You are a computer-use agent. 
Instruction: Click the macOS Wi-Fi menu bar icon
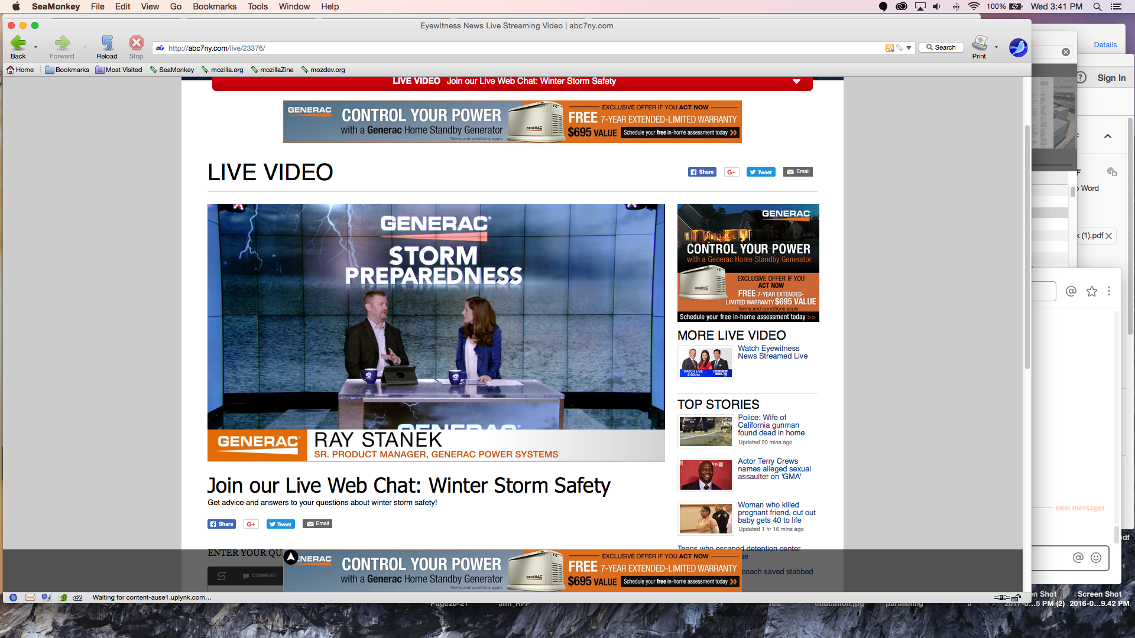pos(973,6)
